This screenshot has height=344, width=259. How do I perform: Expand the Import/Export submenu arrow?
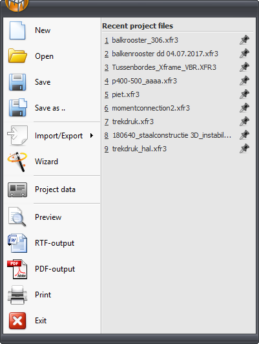click(92, 136)
